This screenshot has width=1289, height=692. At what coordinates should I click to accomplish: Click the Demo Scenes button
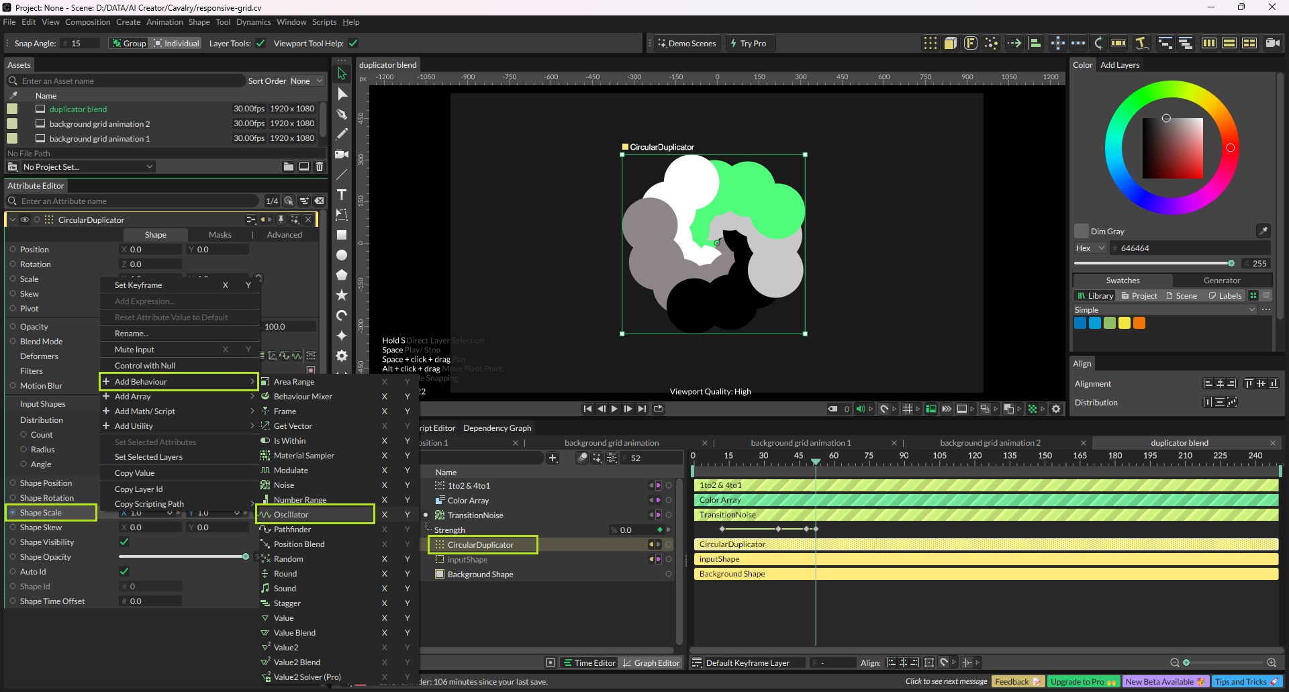pyautogui.click(x=687, y=44)
